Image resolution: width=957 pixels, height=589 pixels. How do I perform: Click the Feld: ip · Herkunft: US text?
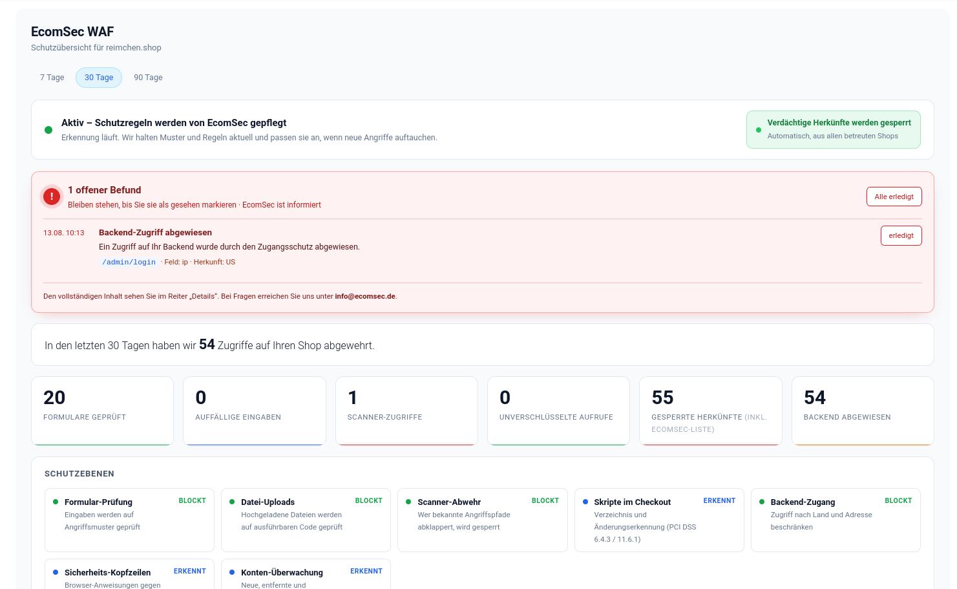click(198, 262)
